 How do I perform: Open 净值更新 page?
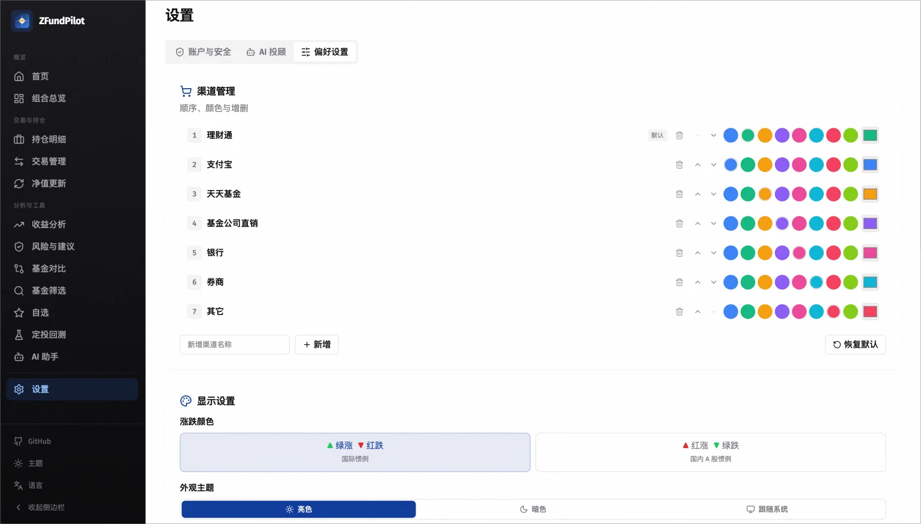[x=72, y=183]
